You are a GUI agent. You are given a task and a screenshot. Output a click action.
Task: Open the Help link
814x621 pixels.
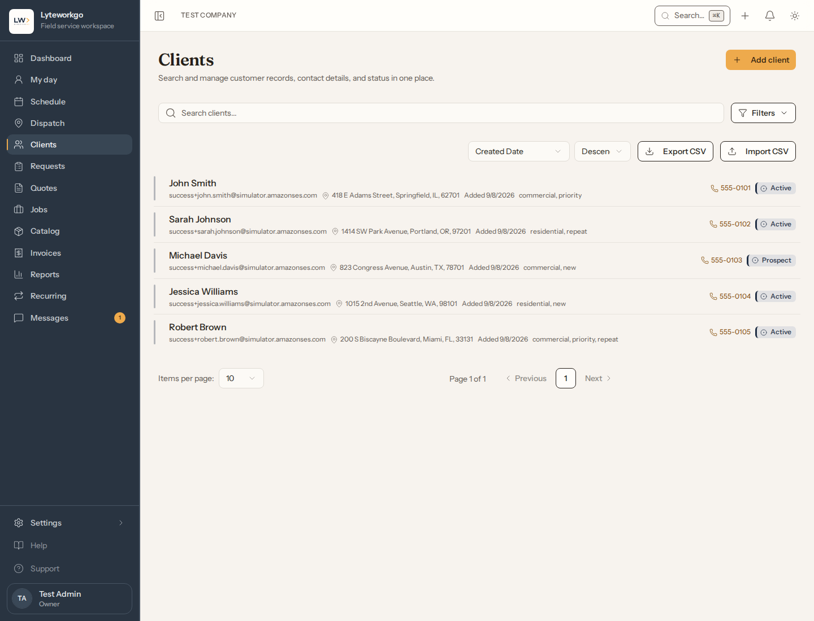click(x=70, y=545)
